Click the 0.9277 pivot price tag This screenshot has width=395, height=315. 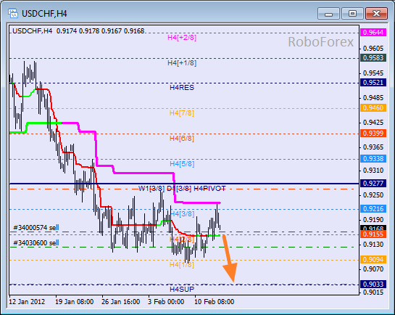click(x=373, y=183)
